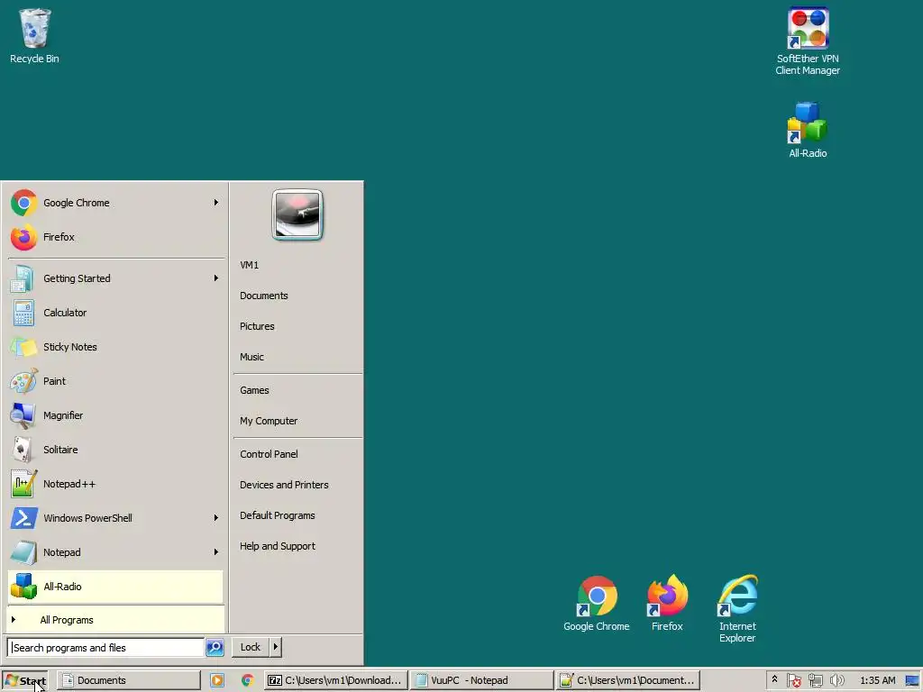Image resolution: width=923 pixels, height=692 pixels.
Task: Focus Search programs and files field
Action: (106, 647)
